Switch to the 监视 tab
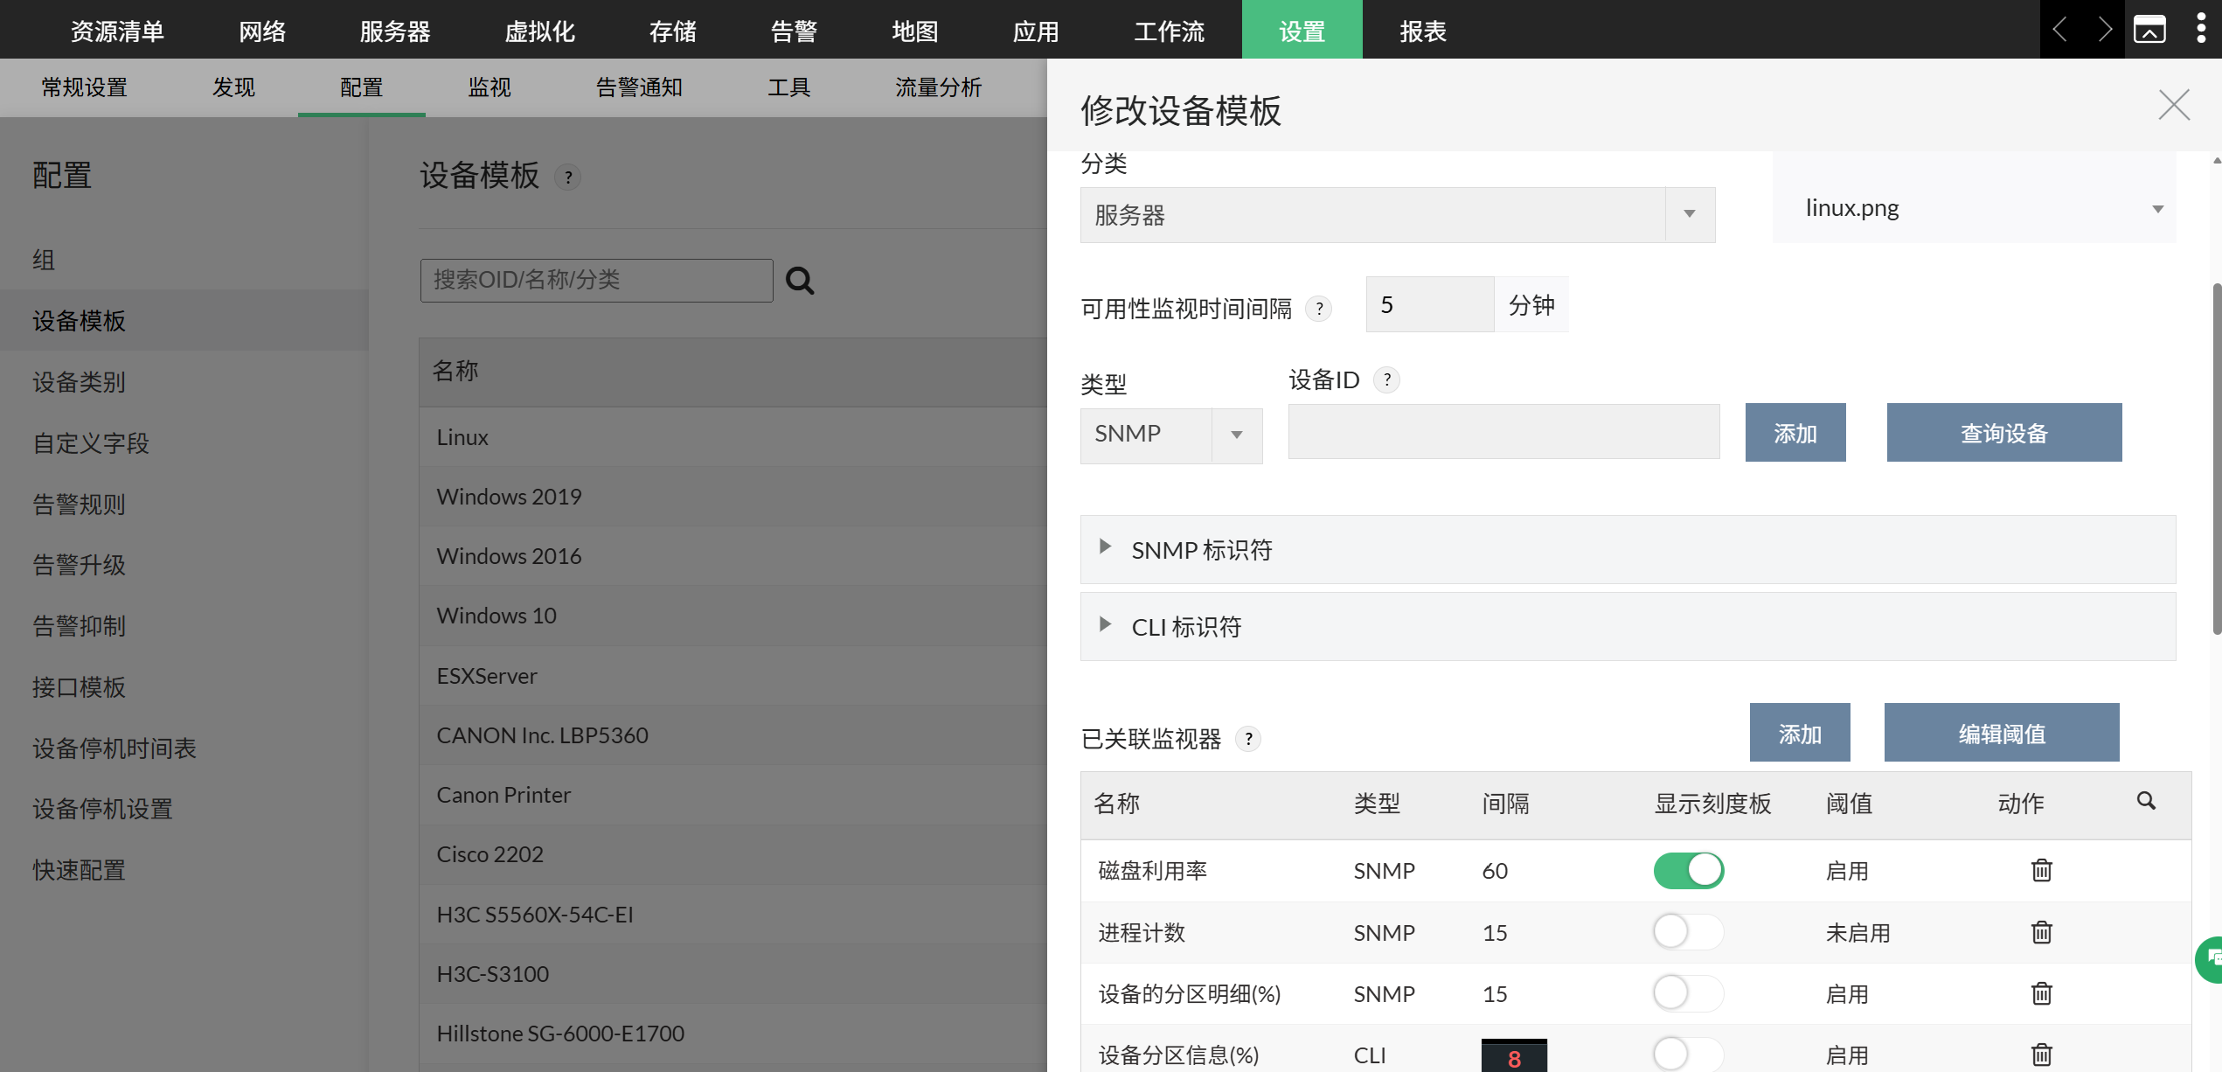2222x1072 pixels. pyautogui.click(x=490, y=87)
